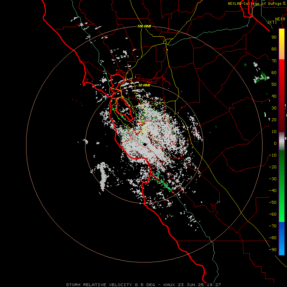Click the positive 50 value on velocity scale
This screenshot has width=287, height=287.
pos(274,85)
